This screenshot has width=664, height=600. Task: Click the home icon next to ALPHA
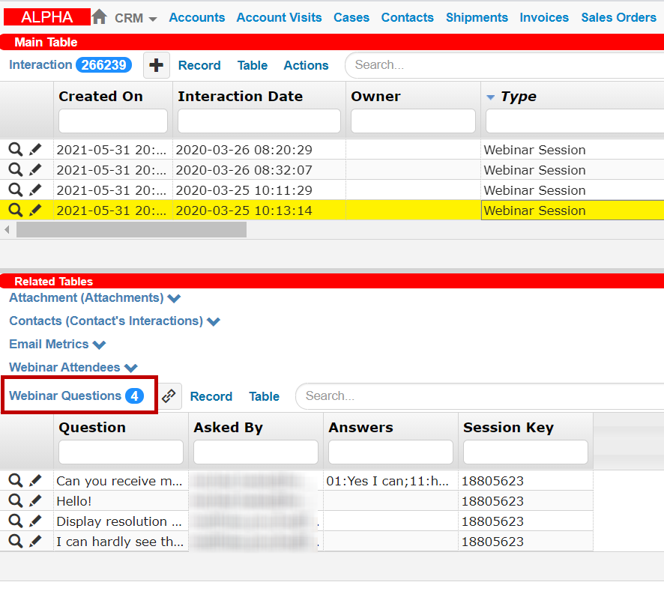click(x=99, y=16)
